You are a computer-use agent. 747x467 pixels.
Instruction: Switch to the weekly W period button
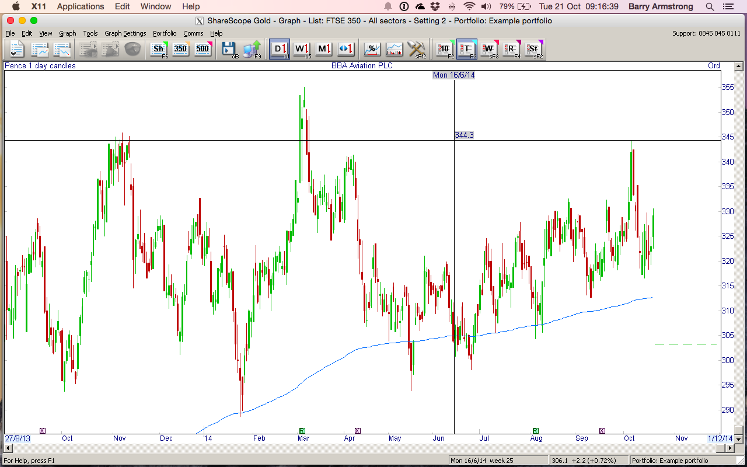(302, 49)
